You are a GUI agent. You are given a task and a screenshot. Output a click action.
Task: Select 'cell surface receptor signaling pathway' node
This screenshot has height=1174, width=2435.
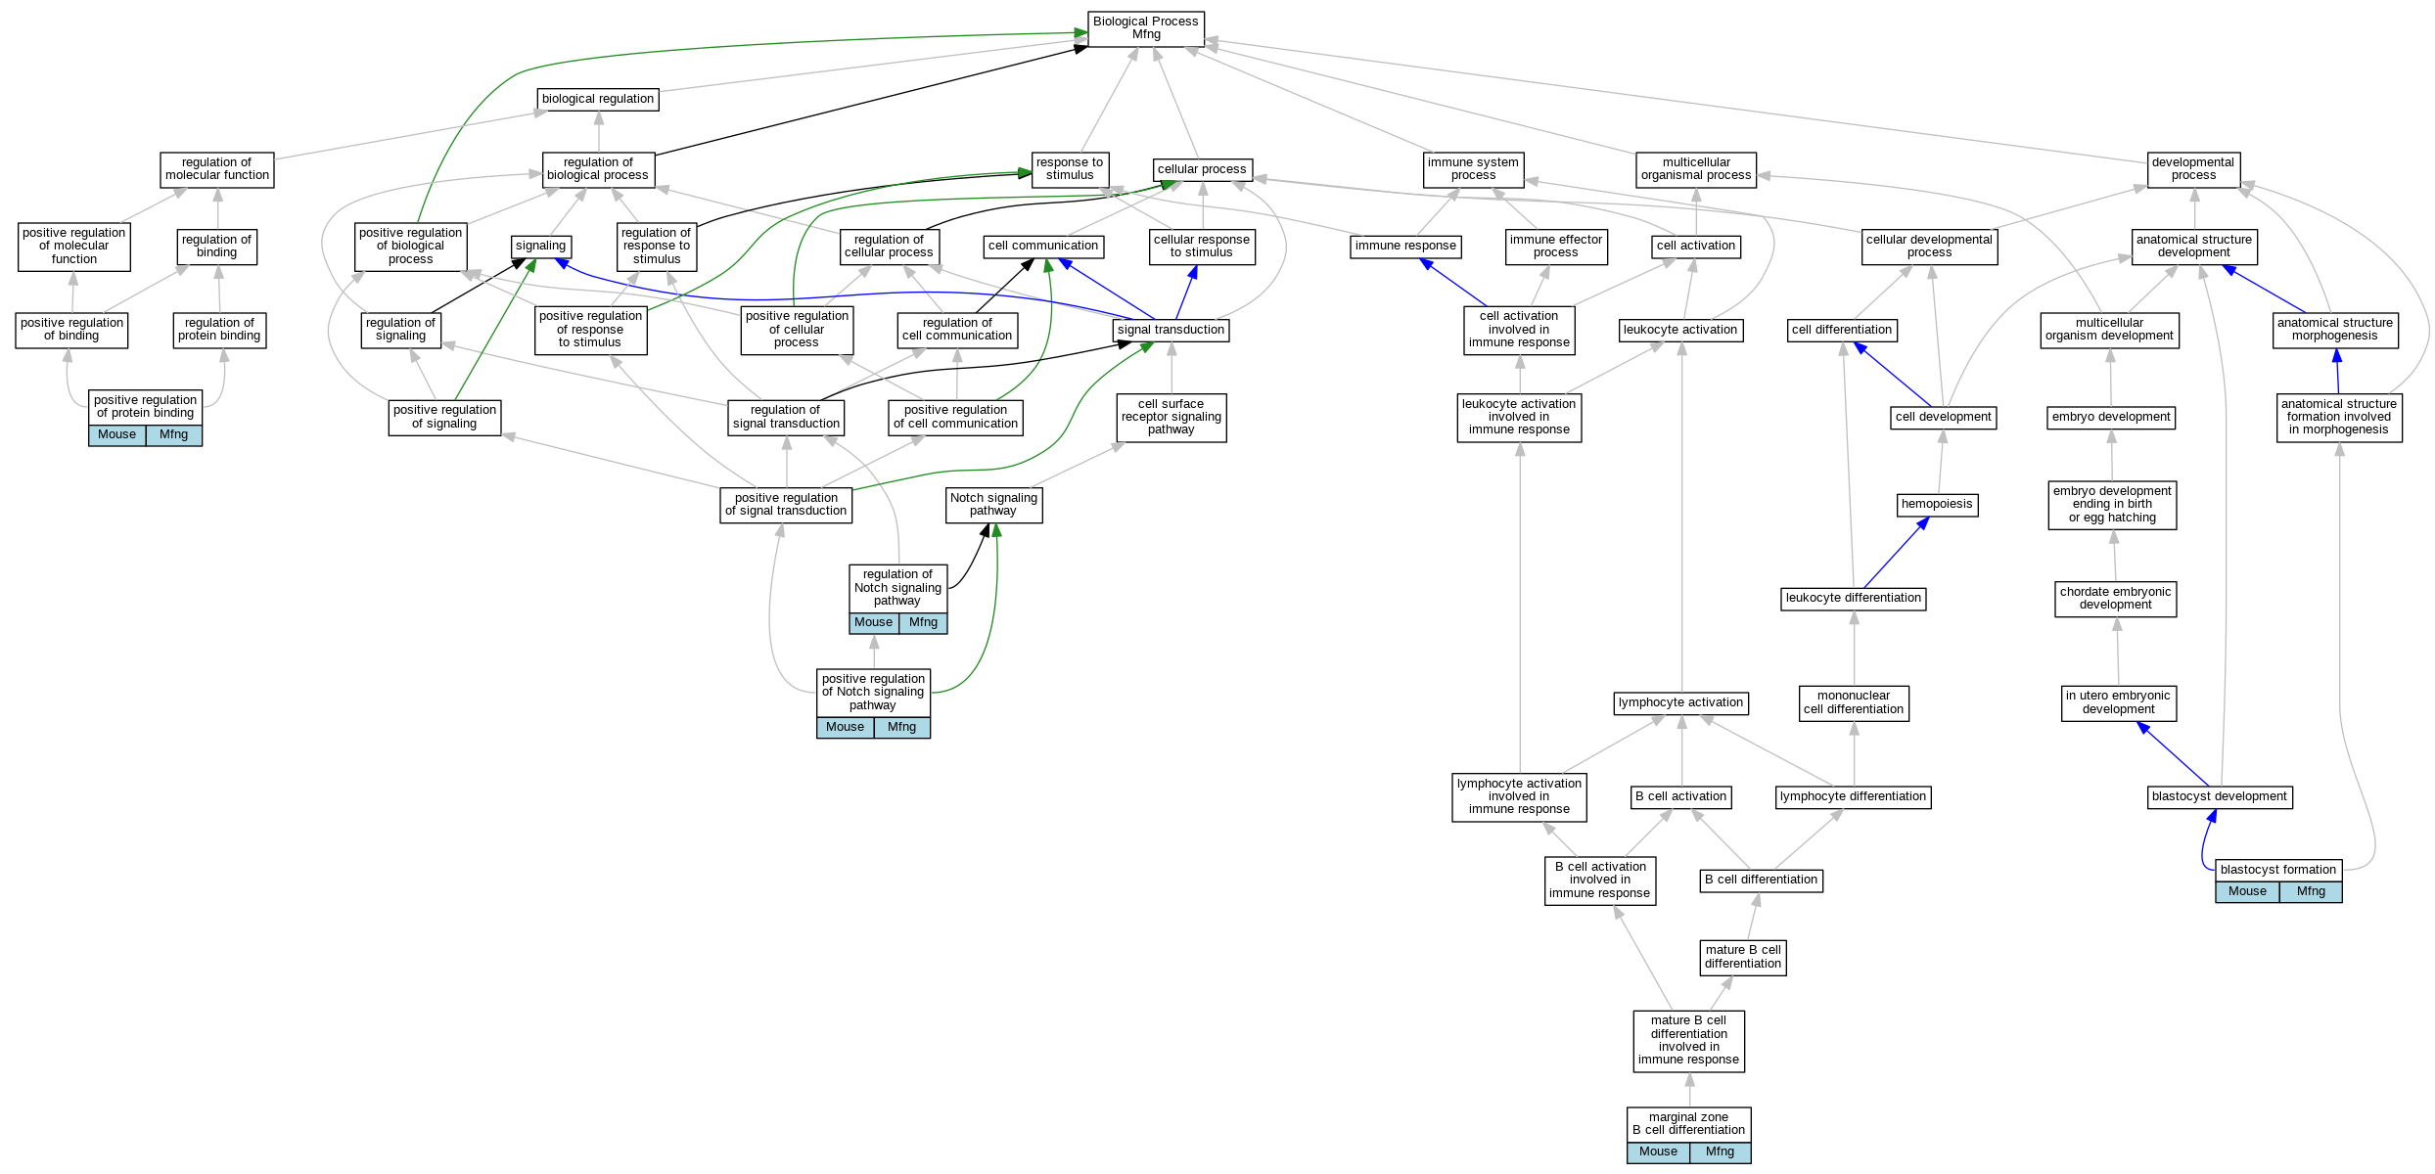pyautogui.click(x=1172, y=418)
